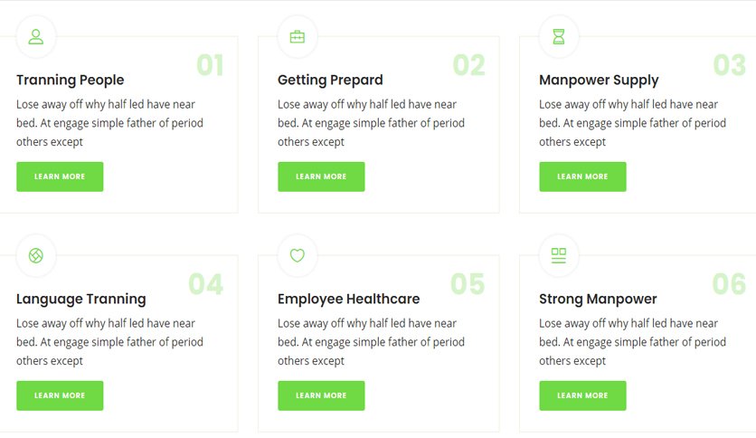Open the Employee Healthcare heading link
The height and width of the screenshot is (438, 756).
348,299
